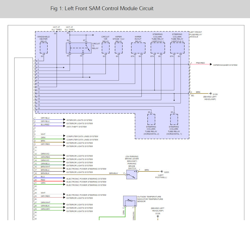The width and height of the screenshot is (250, 226).
Task: Click the M1 connector label
Action: tap(193, 95)
